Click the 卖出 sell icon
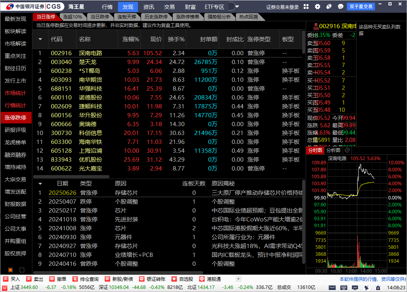Screen dimensions: 407x292 (29, 279)
